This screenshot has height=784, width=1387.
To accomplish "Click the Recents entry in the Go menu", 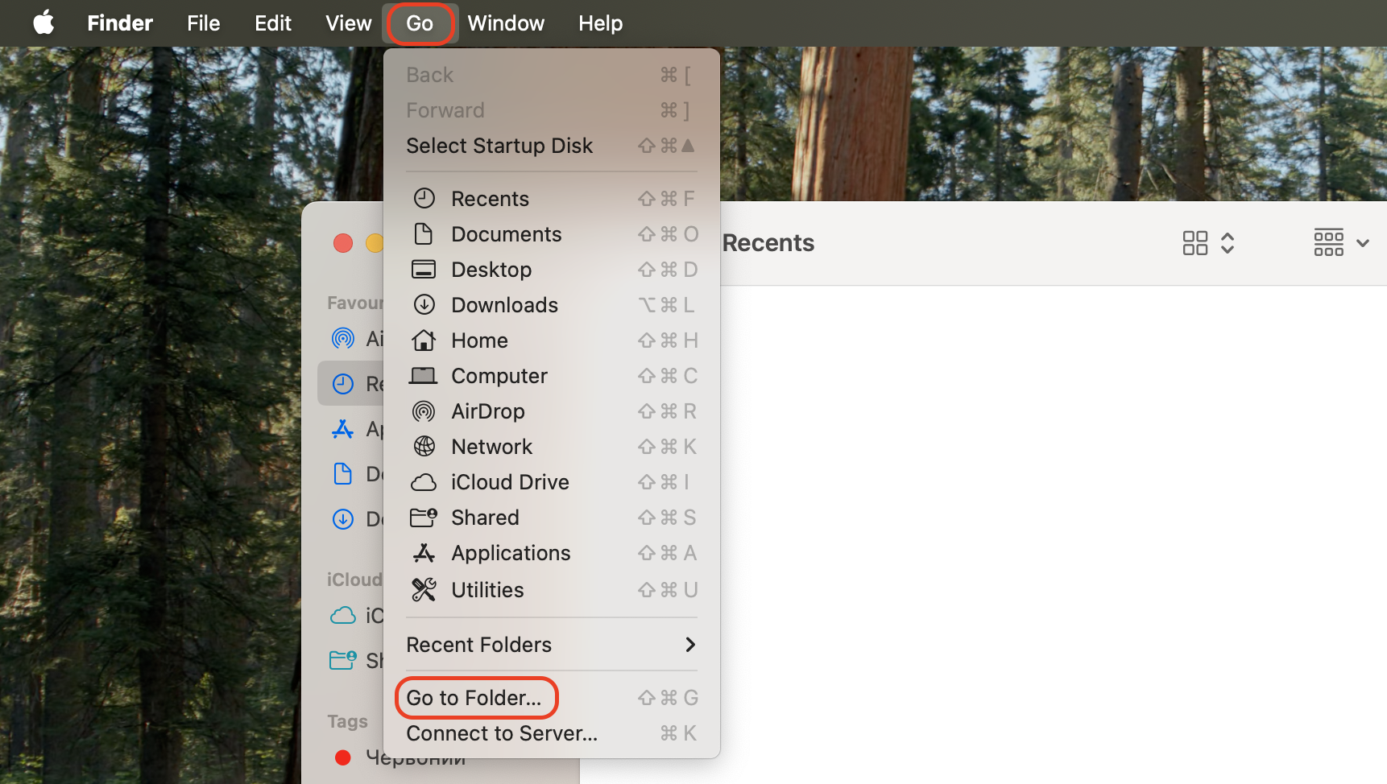I will 490,199.
